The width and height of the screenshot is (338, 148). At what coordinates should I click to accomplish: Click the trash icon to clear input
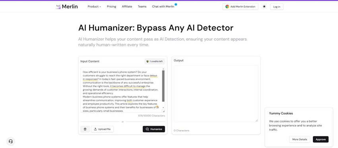(x=85, y=129)
